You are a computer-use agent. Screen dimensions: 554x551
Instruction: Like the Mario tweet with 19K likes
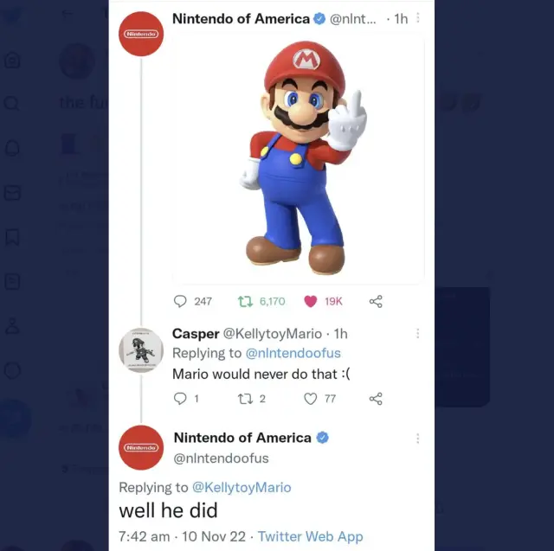[x=311, y=301]
